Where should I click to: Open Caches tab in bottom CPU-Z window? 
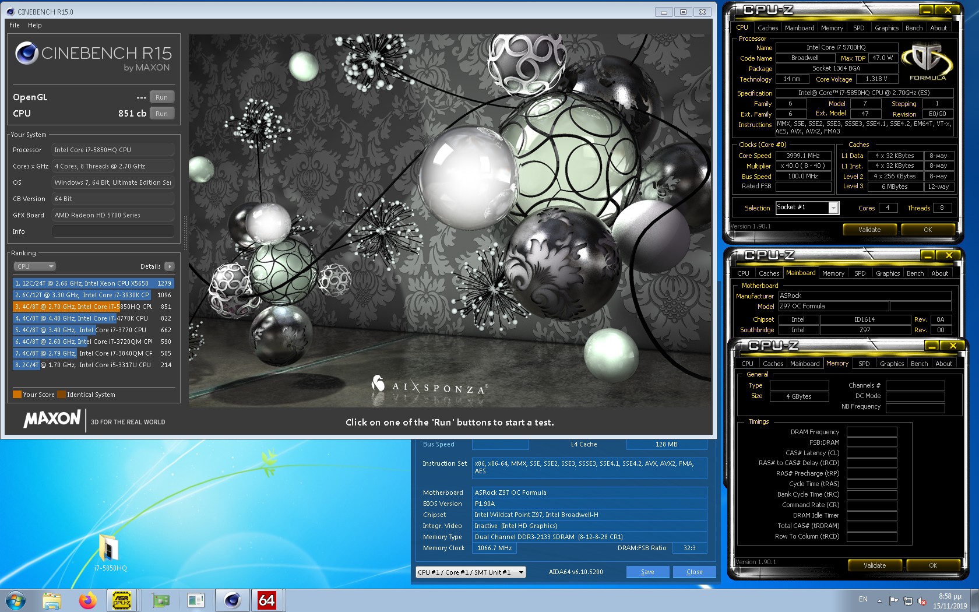pos(773,364)
